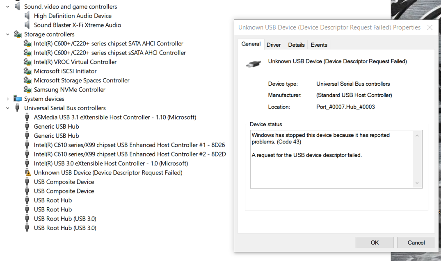This screenshot has height=261, width=441.
Task: Click Device status scrollbar up arrow
Action: tap(417, 136)
